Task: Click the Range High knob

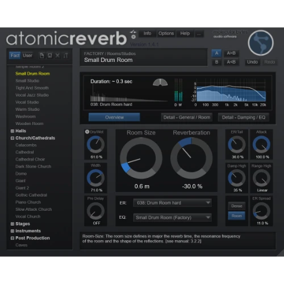Action: pos(261,178)
